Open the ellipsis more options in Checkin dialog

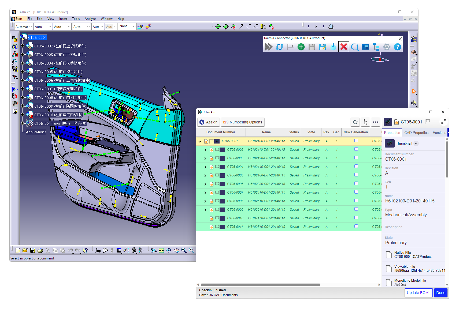[375, 122]
